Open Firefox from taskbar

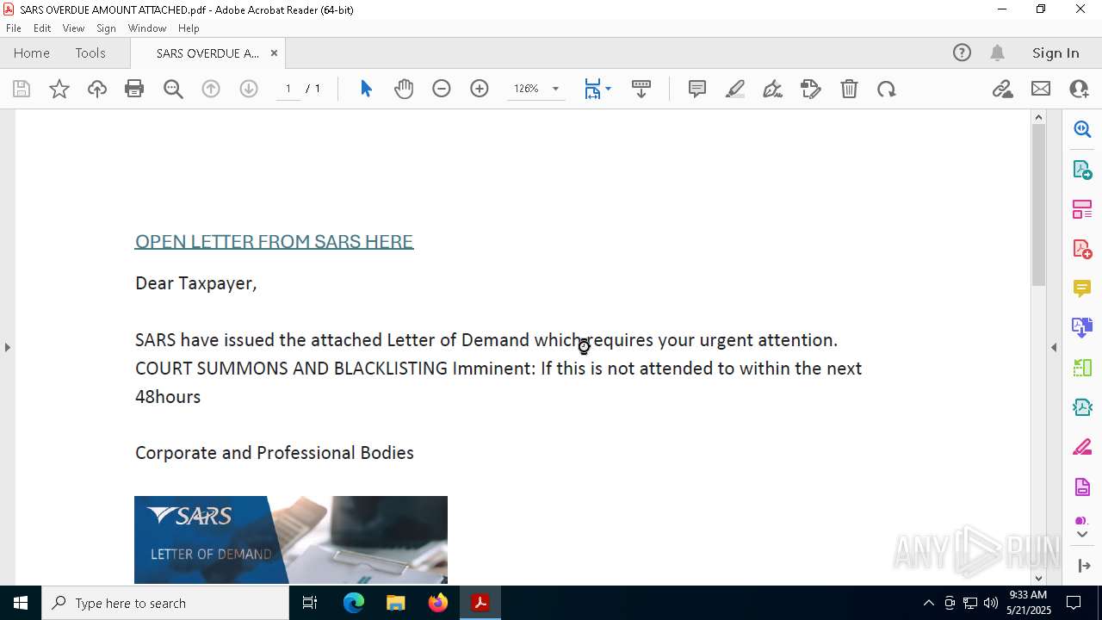pyautogui.click(x=437, y=603)
